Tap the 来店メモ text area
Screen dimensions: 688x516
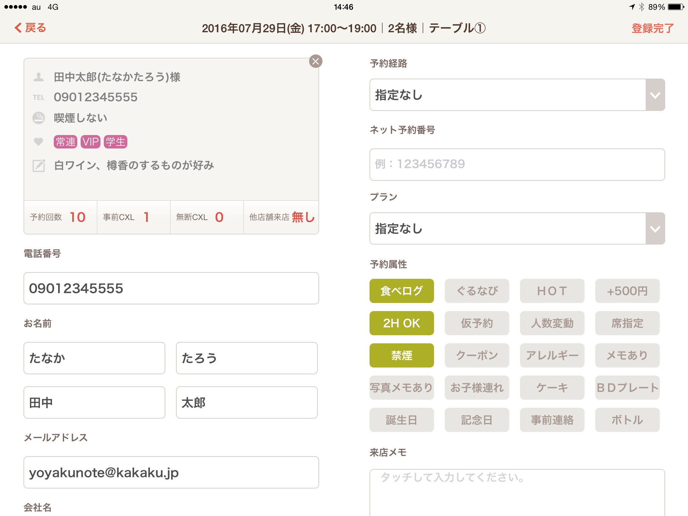517,492
